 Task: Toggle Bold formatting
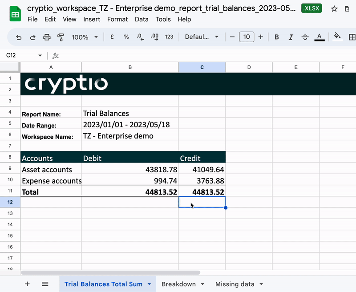click(x=276, y=37)
